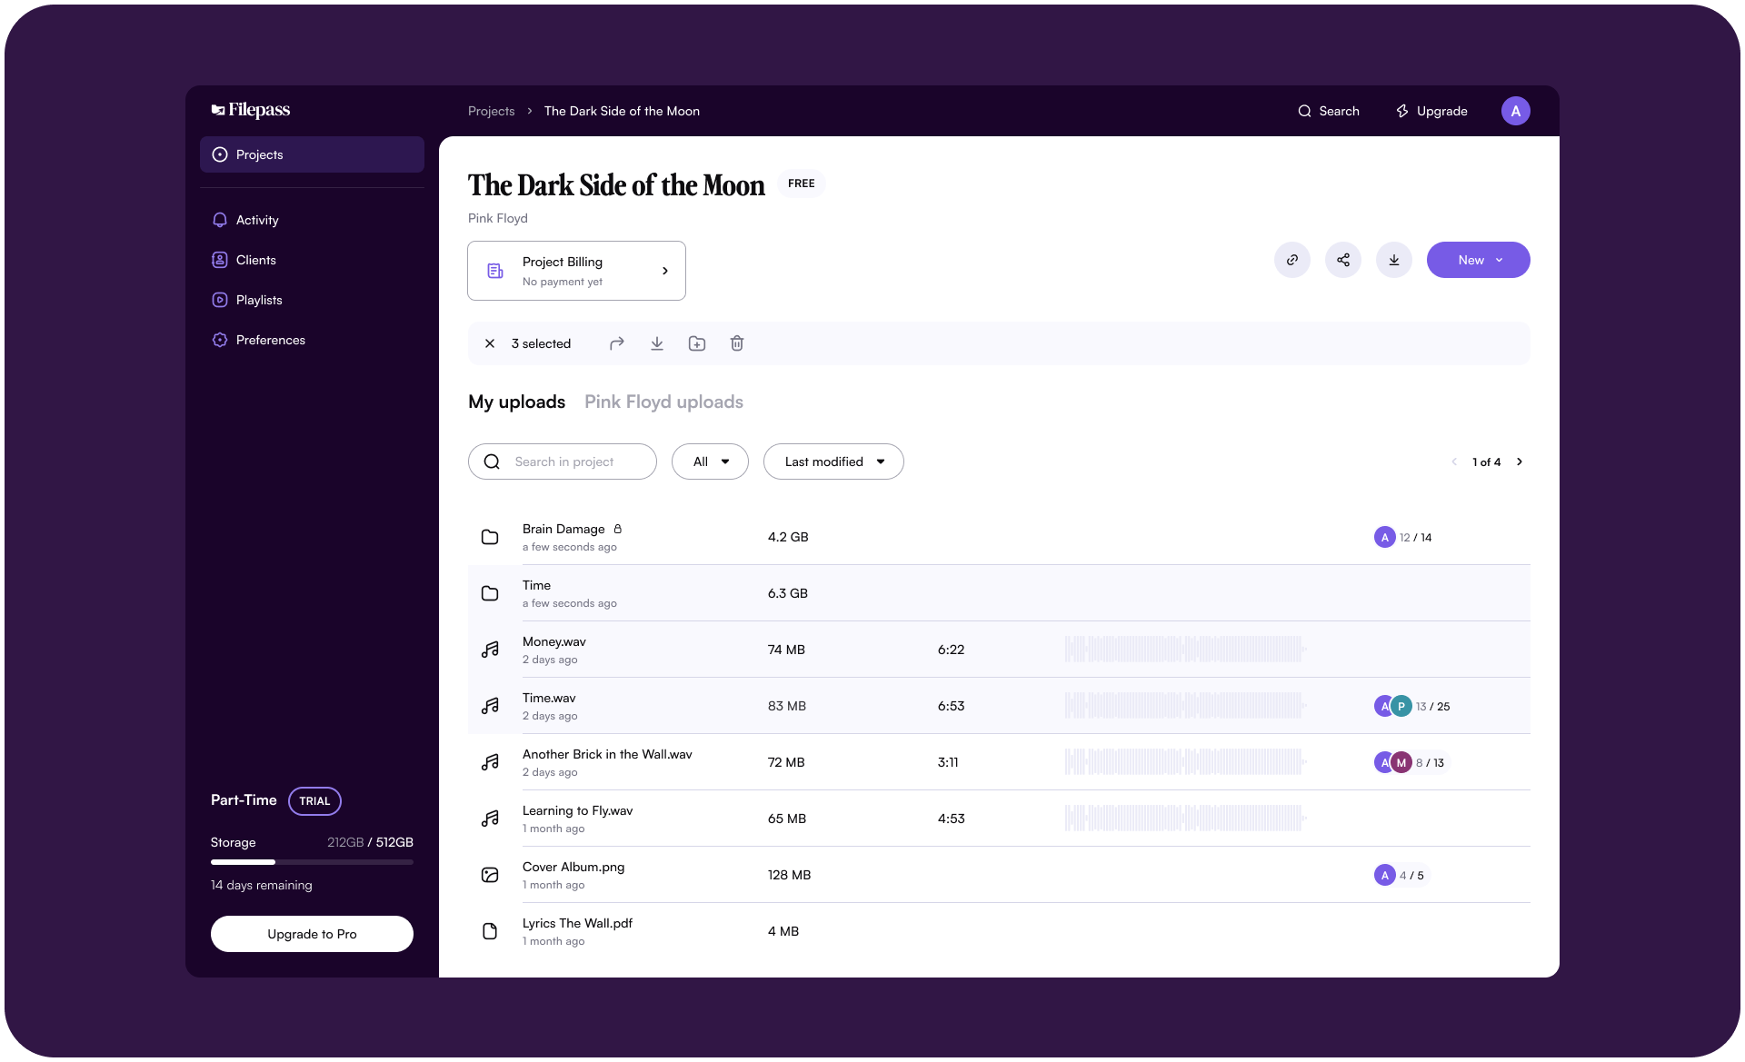1745x1062 pixels.
Task: Clear selection with the X icon
Action: 490,343
